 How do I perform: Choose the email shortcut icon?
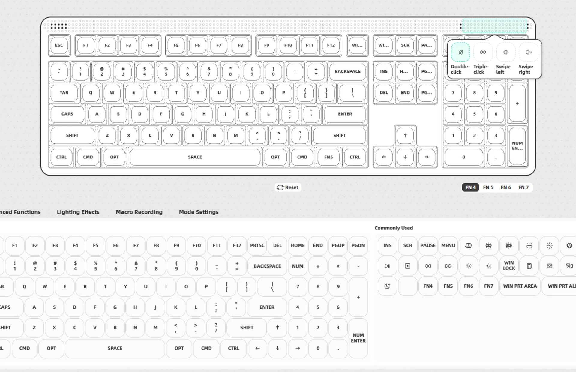click(549, 266)
